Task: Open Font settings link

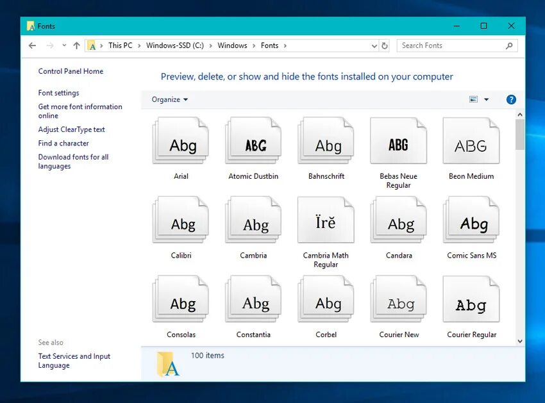Action: click(58, 93)
